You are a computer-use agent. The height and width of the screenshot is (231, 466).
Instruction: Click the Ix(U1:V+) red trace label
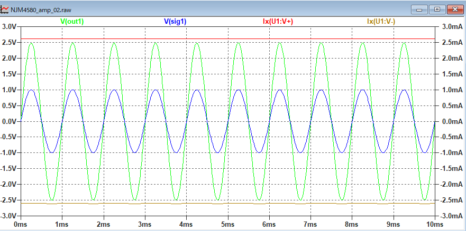278,22
